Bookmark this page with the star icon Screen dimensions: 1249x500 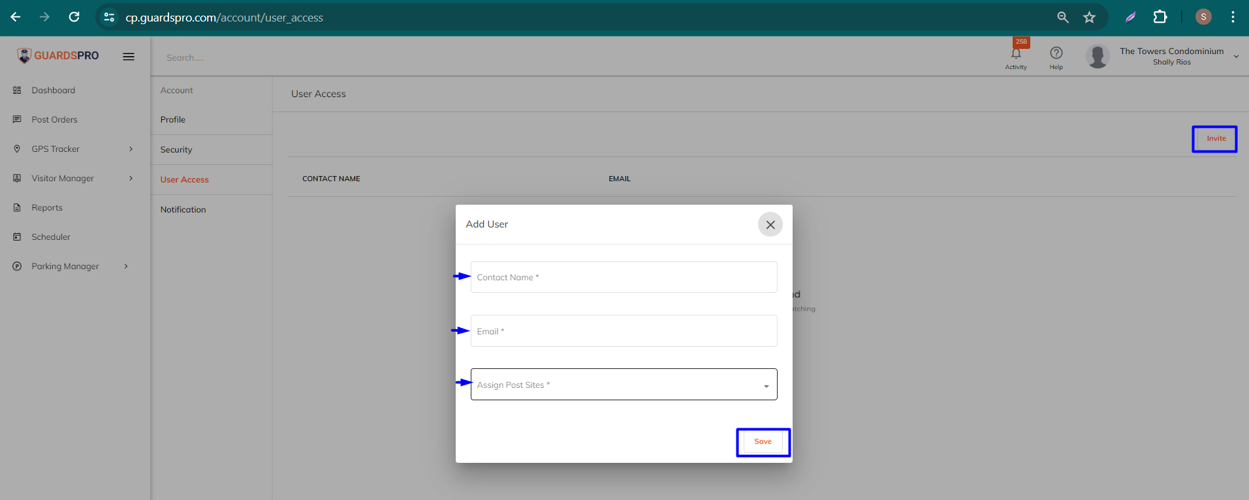(1089, 18)
